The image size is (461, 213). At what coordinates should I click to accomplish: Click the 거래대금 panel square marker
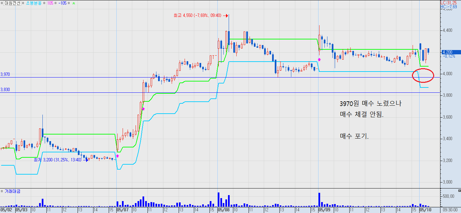(2, 191)
